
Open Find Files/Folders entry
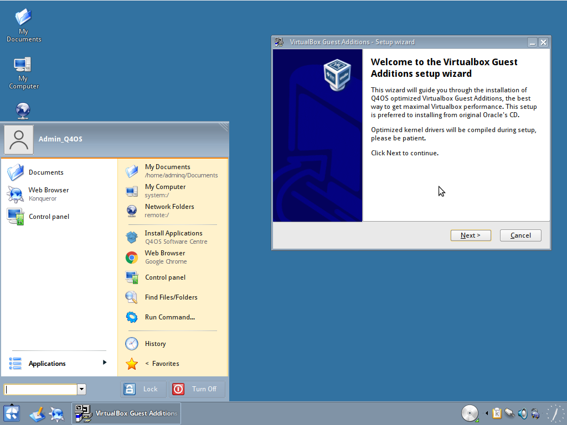click(173, 297)
